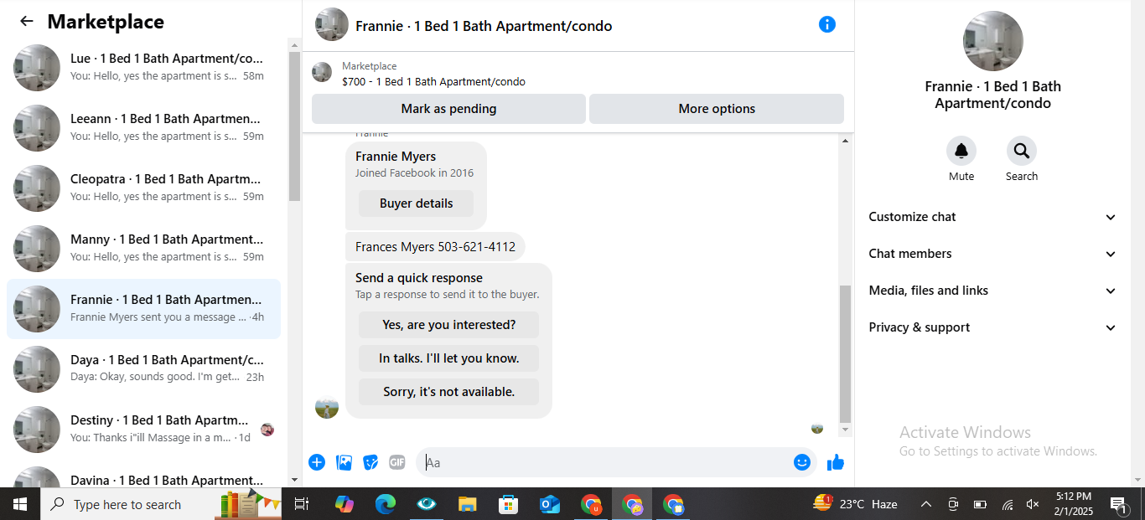This screenshot has width=1145, height=520.
Task: Choose a sticker from the composer
Action: (x=370, y=462)
